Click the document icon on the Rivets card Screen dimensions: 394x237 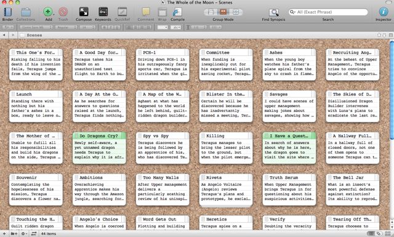pyautogui.click(x=203, y=178)
